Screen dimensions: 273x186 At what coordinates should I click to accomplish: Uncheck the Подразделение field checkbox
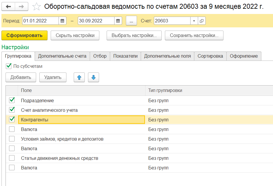click(x=12, y=100)
